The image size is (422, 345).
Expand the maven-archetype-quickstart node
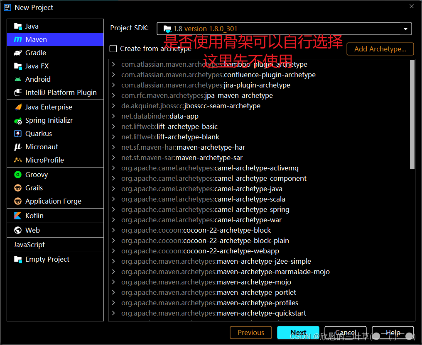pos(113,313)
